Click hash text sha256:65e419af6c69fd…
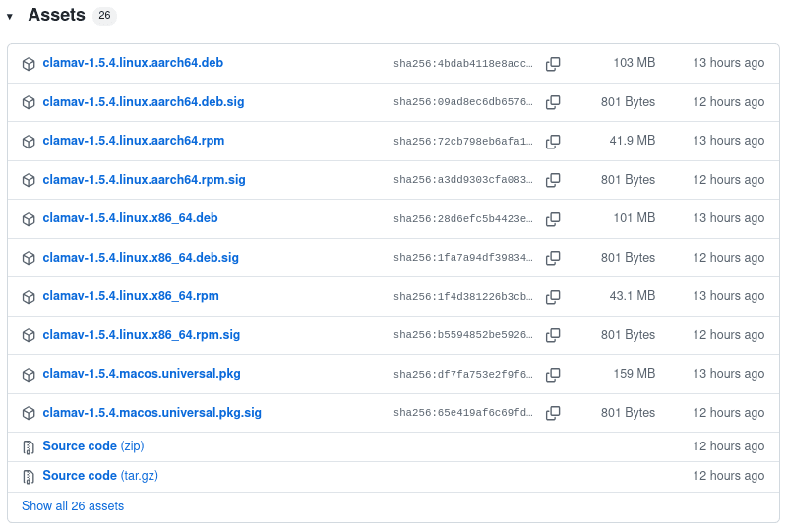Screen dimensions: 786x532 (x=462, y=412)
